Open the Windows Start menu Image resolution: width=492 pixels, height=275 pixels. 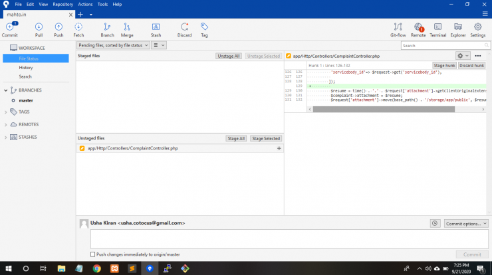coord(9,268)
